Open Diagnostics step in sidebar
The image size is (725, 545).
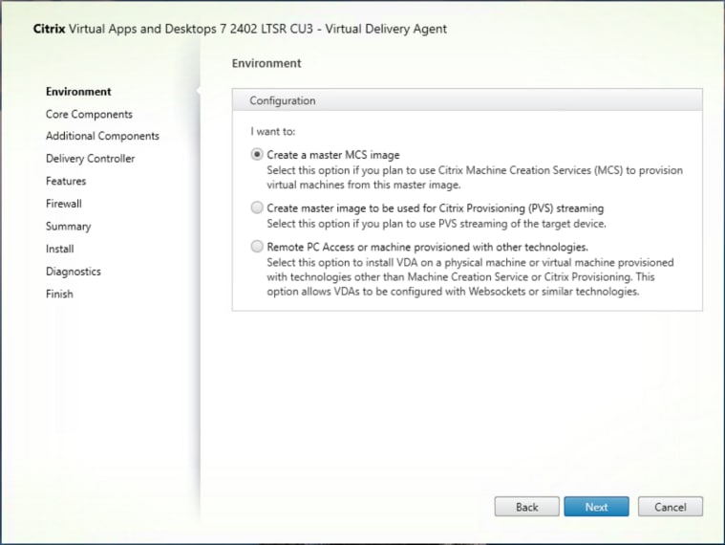tap(74, 272)
